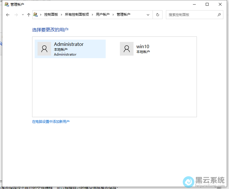Click the refresh button next to address bar
The height and width of the screenshot is (189, 229).
[158, 15]
